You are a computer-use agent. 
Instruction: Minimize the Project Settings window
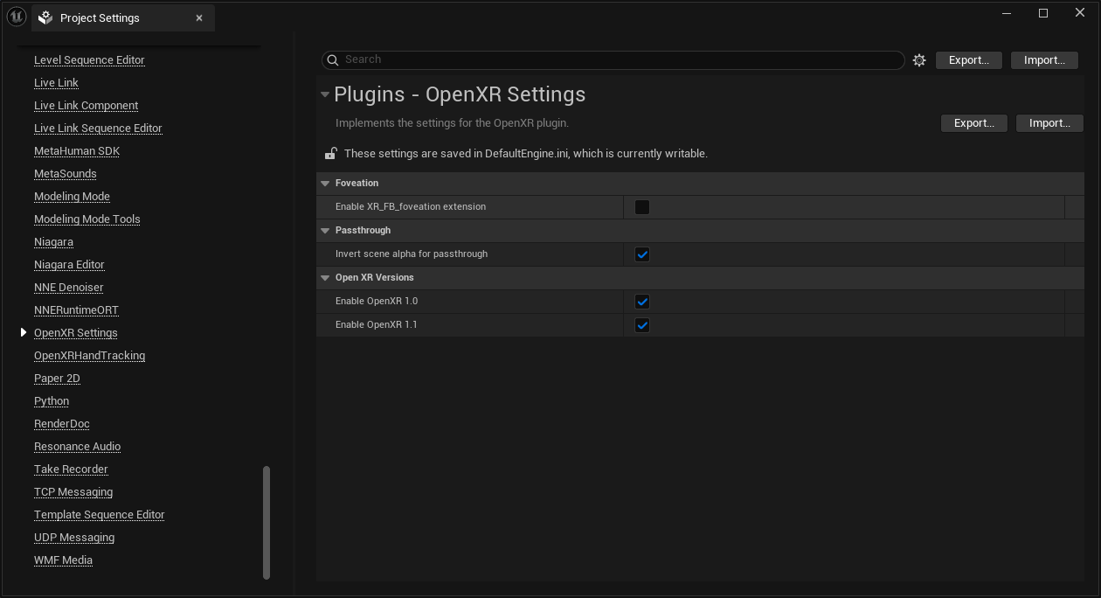pos(1007,13)
